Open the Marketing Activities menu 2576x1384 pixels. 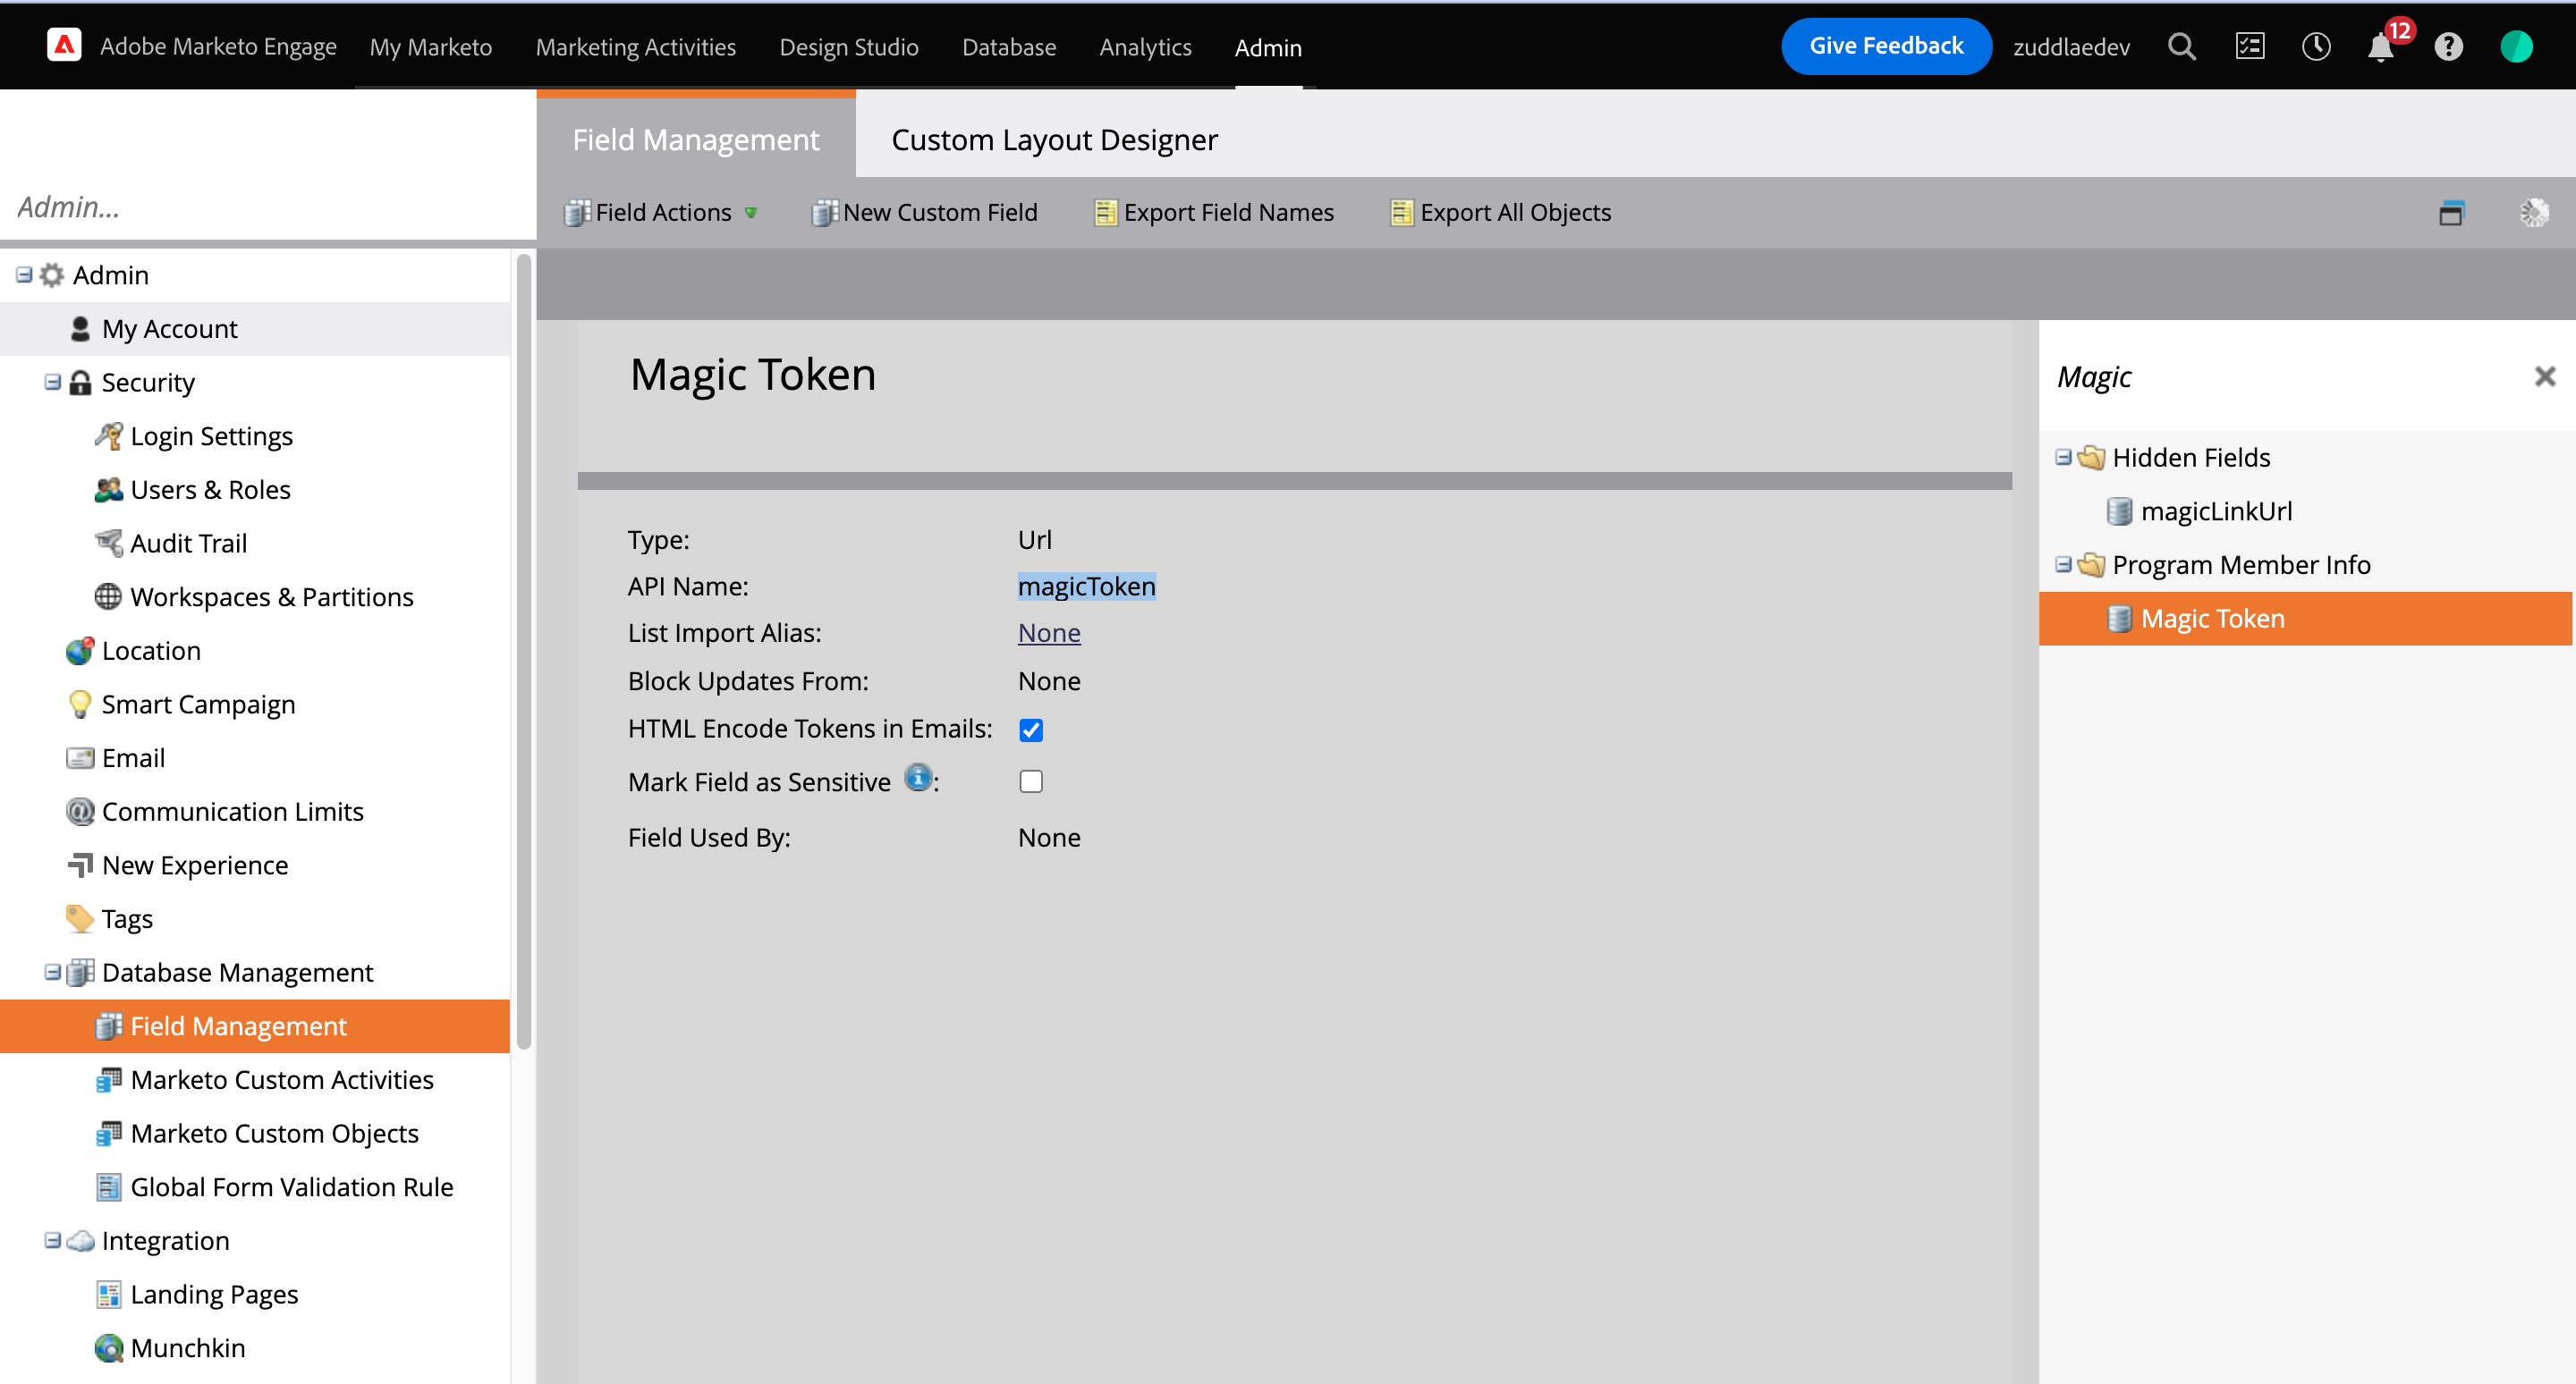635,47
